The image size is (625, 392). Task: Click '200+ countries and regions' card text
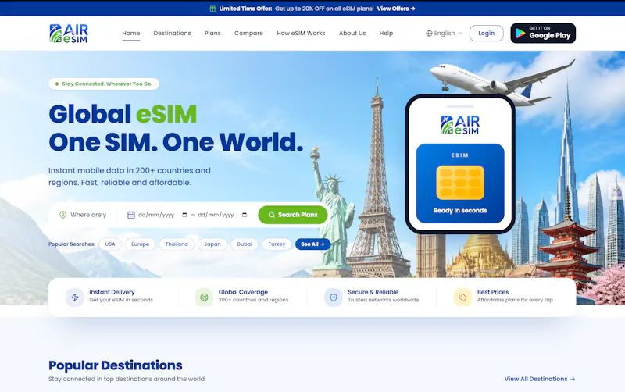click(253, 300)
